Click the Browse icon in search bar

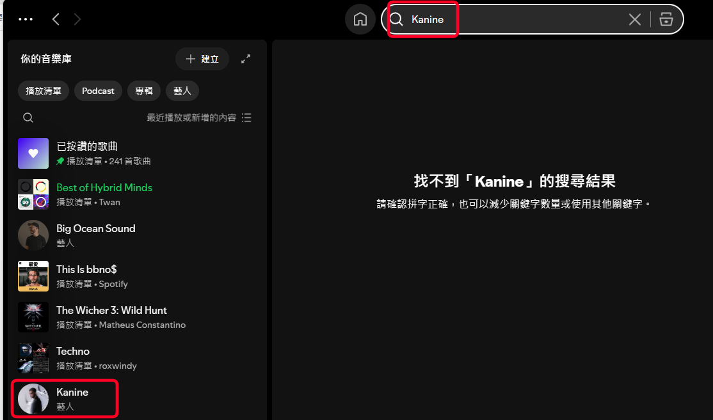[x=666, y=19]
